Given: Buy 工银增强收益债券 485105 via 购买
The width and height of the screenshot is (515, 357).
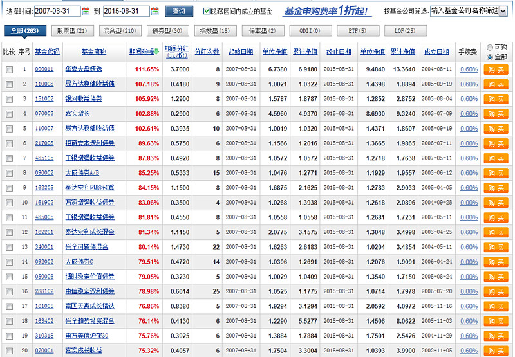Looking at the screenshot, I should coord(496,158).
